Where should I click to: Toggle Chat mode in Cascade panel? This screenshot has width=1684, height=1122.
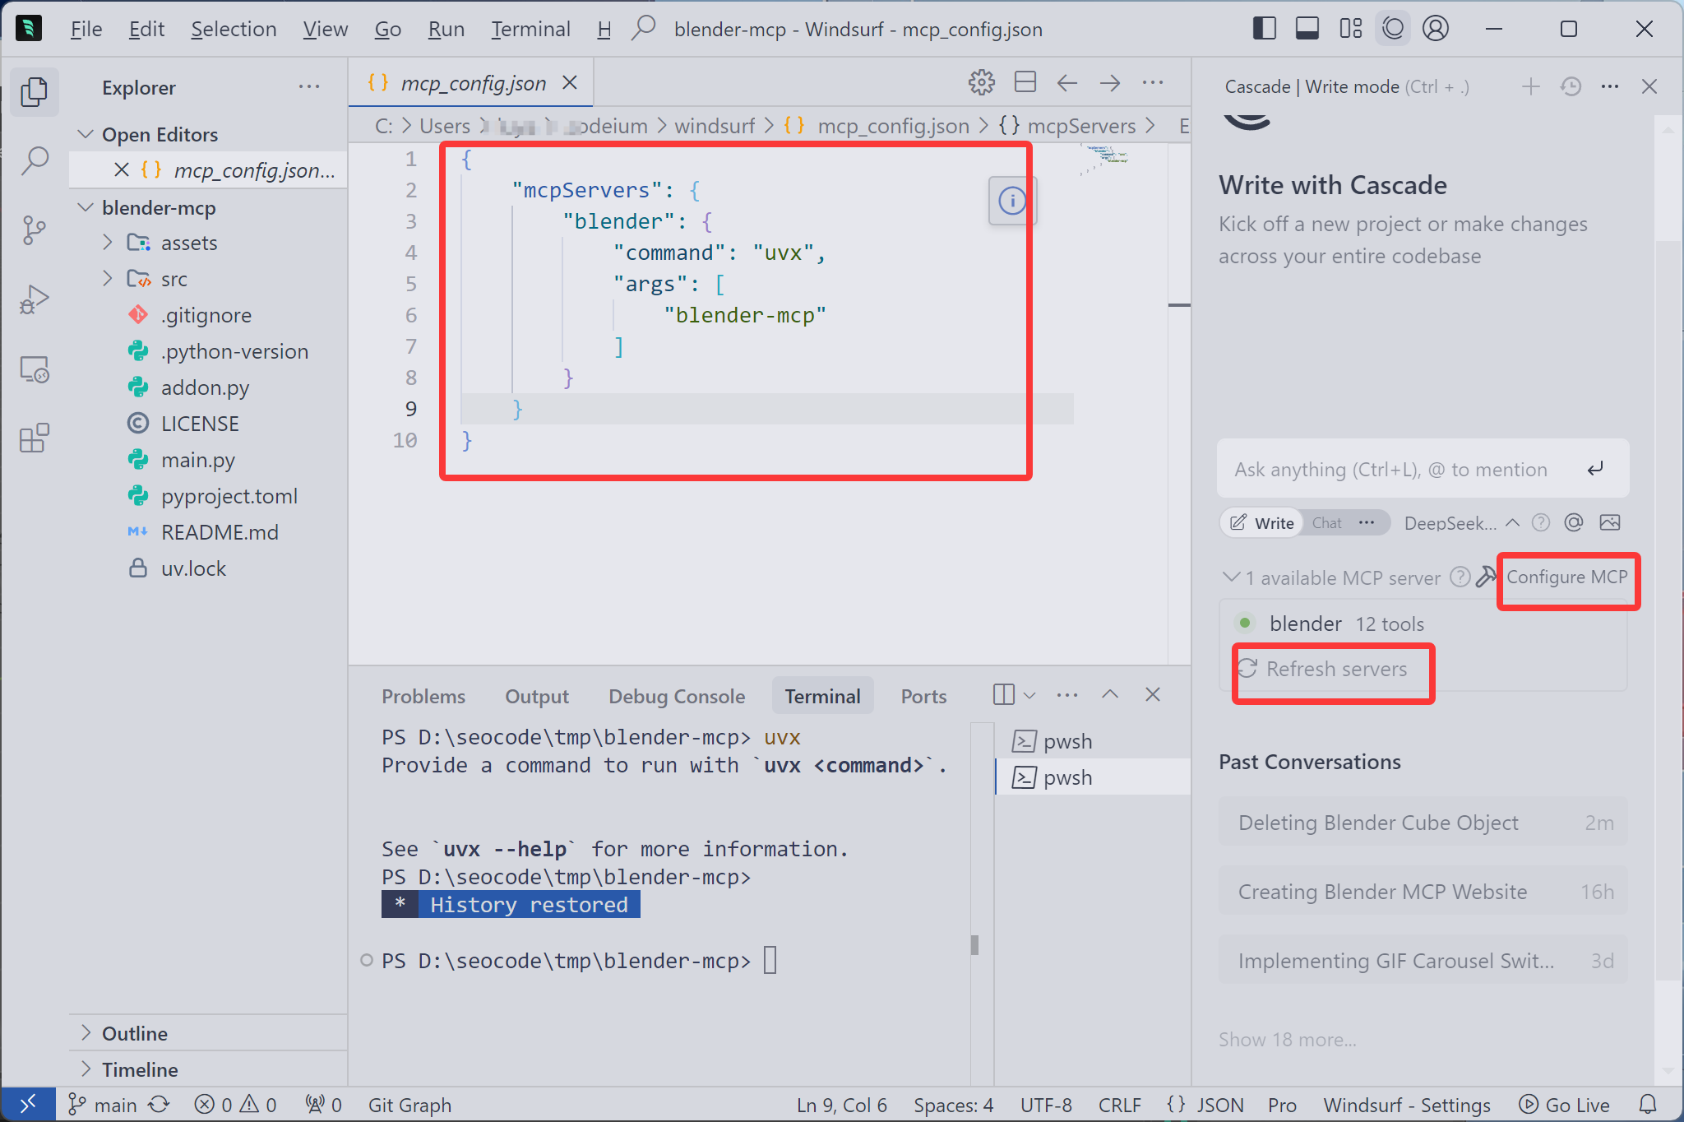[1326, 522]
